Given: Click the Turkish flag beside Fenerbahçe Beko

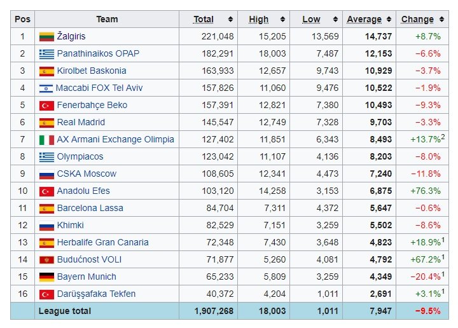Looking at the screenshot, I should tap(46, 106).
